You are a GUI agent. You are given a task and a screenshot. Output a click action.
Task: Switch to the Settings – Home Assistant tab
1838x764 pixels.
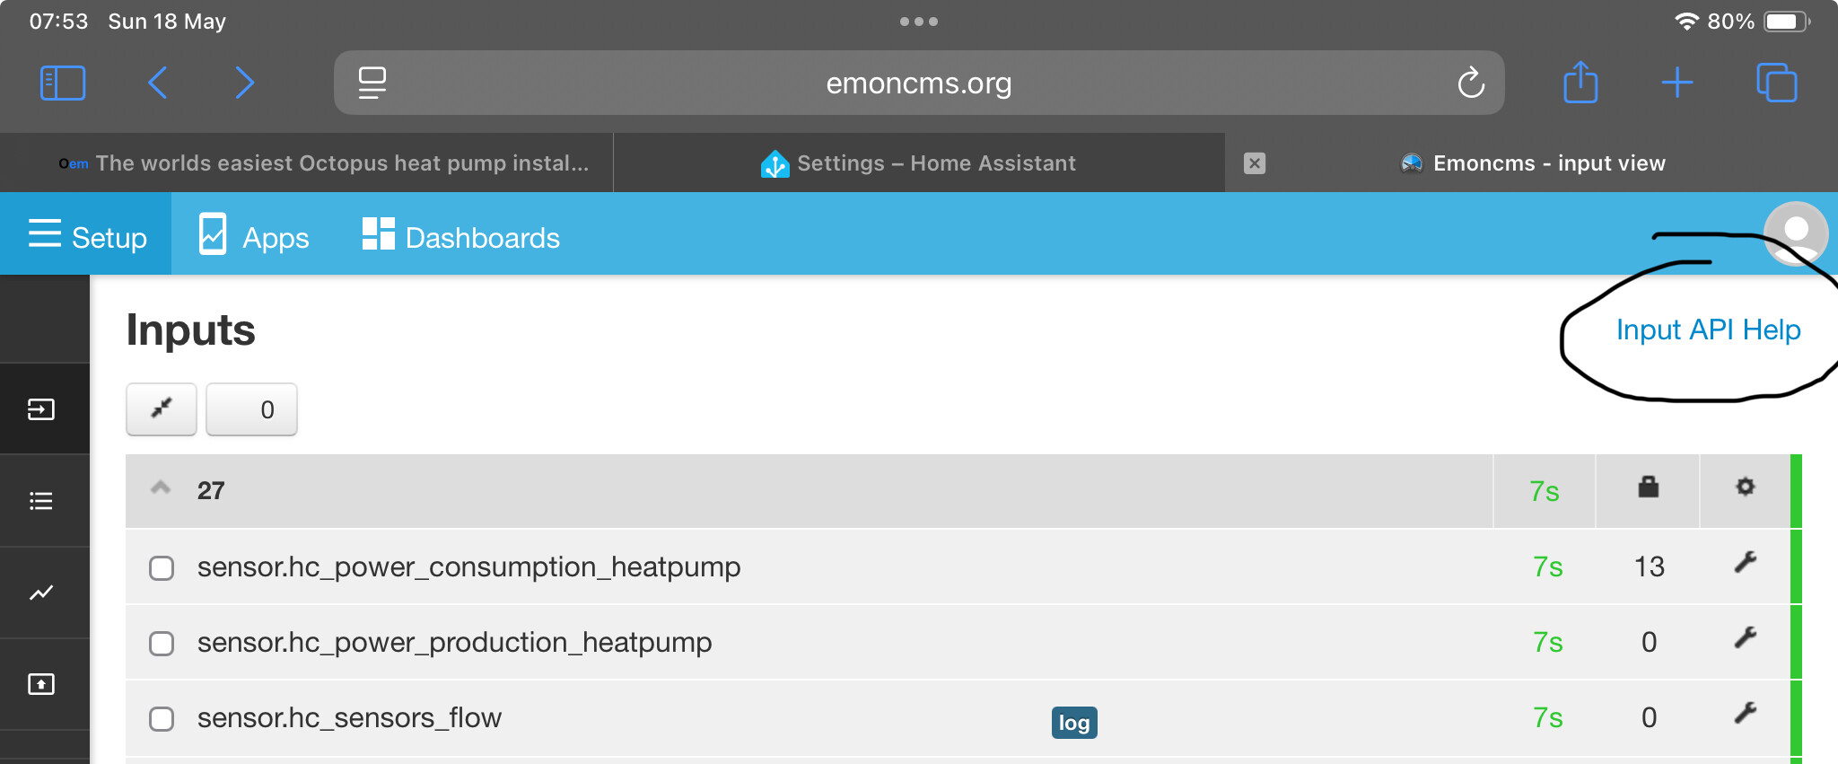[918, 163]
